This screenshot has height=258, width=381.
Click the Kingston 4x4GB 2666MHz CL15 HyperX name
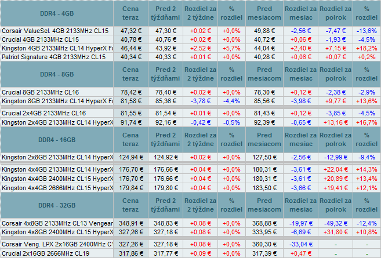point(57,188)
